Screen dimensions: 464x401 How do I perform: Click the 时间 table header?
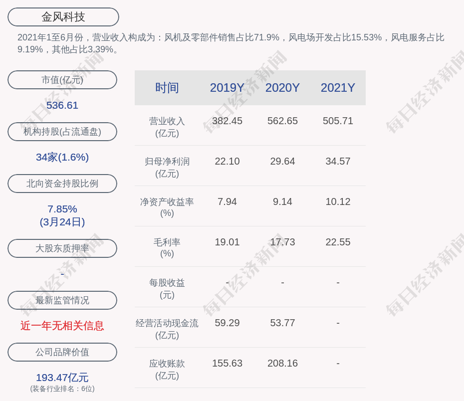pyautogui.click(x=167, y=88)
